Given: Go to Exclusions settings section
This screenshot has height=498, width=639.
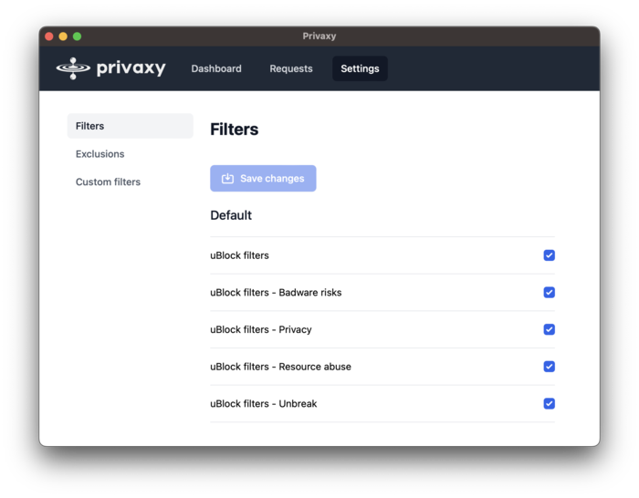Looking at the screenshot, I should (100, 154).
